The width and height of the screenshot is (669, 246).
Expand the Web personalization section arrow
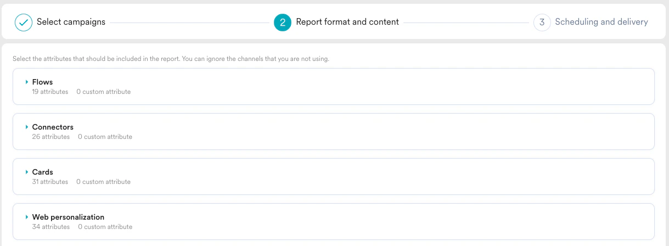(x=26, y=217)
